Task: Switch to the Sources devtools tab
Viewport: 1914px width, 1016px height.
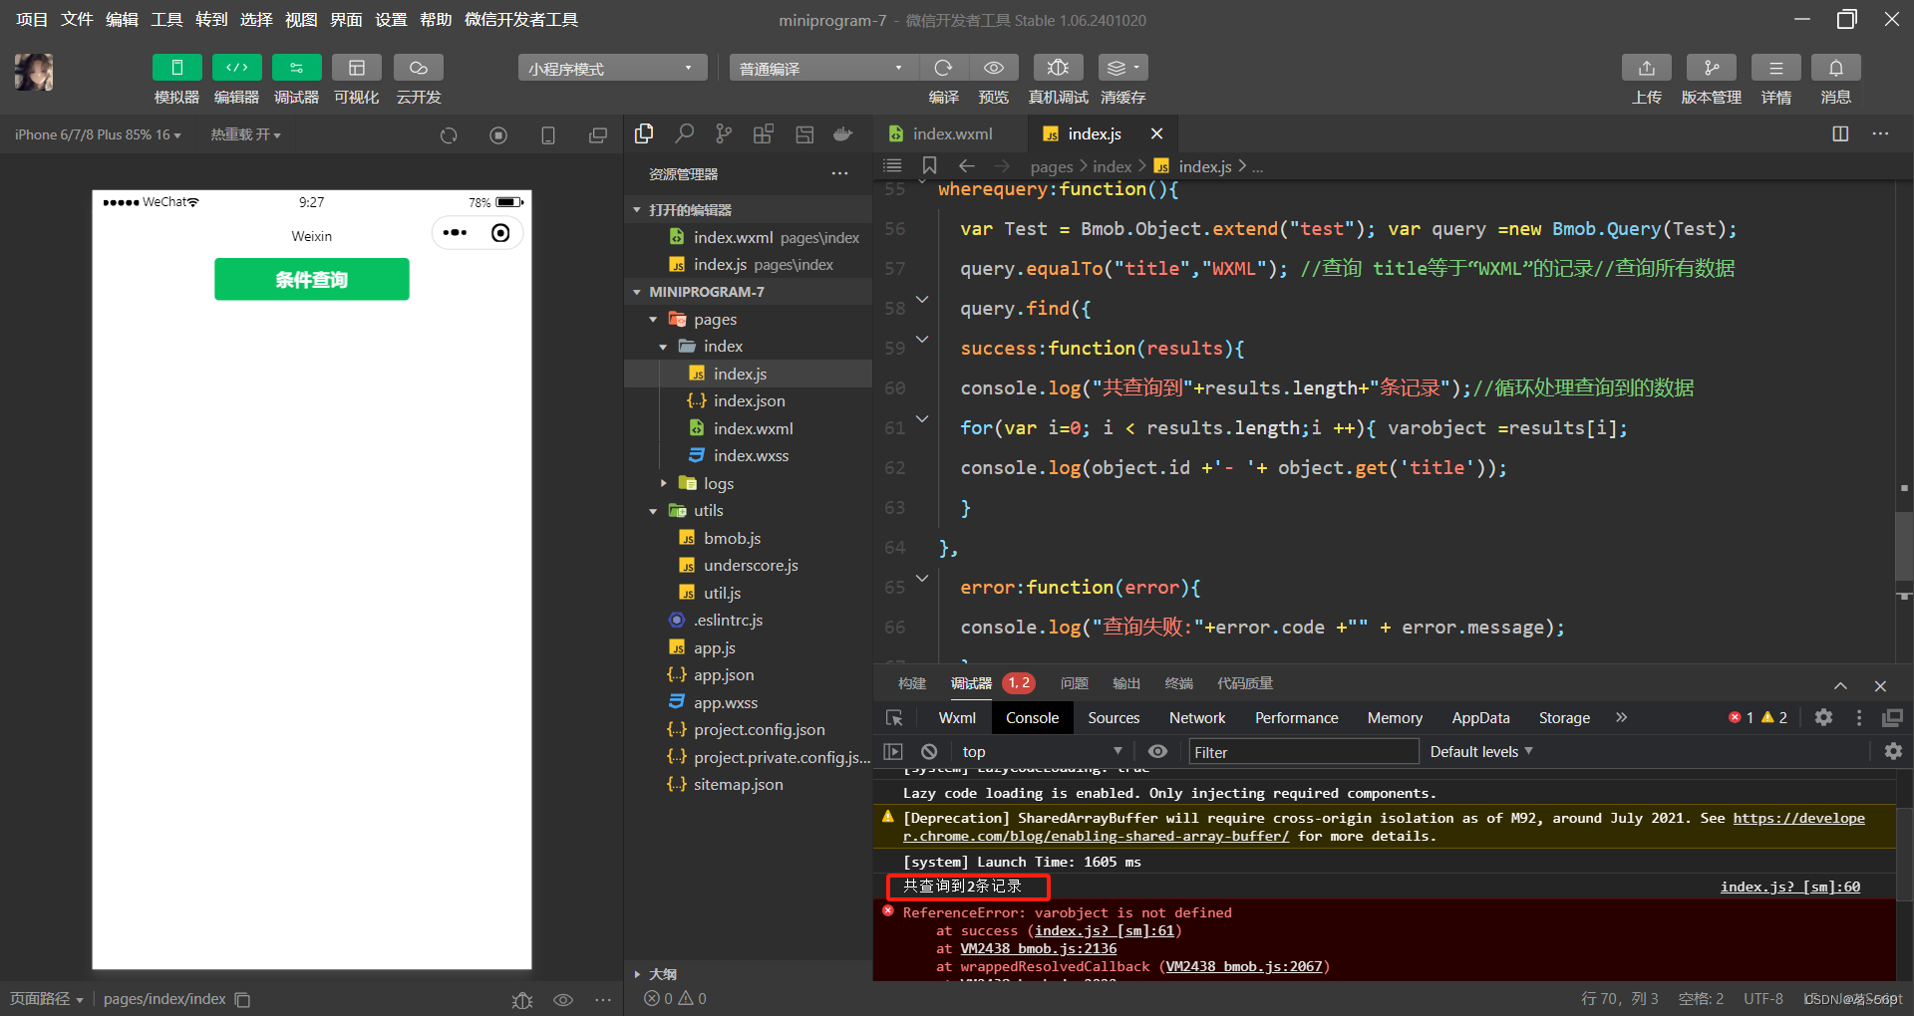Action: tap(1114, 717)
